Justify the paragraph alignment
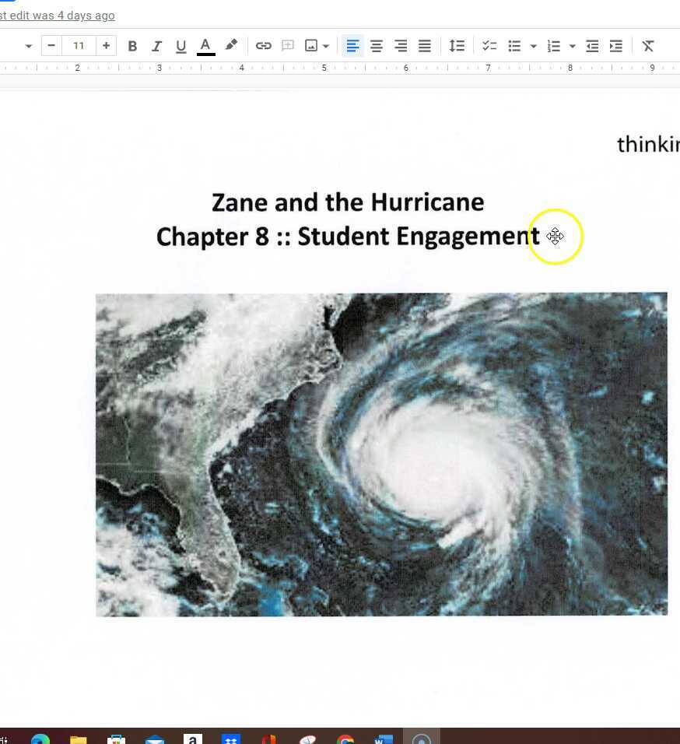Image resolution: width=680 pixels, height=744 pixels. click(424, 45)
